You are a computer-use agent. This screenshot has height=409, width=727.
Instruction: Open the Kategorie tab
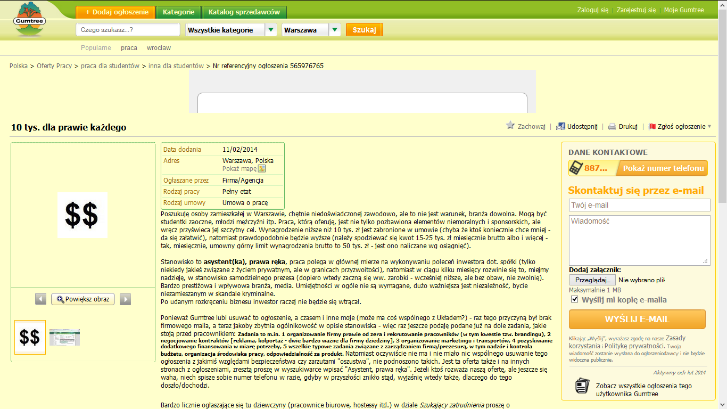pyautogui.click(x=179, y=12)
